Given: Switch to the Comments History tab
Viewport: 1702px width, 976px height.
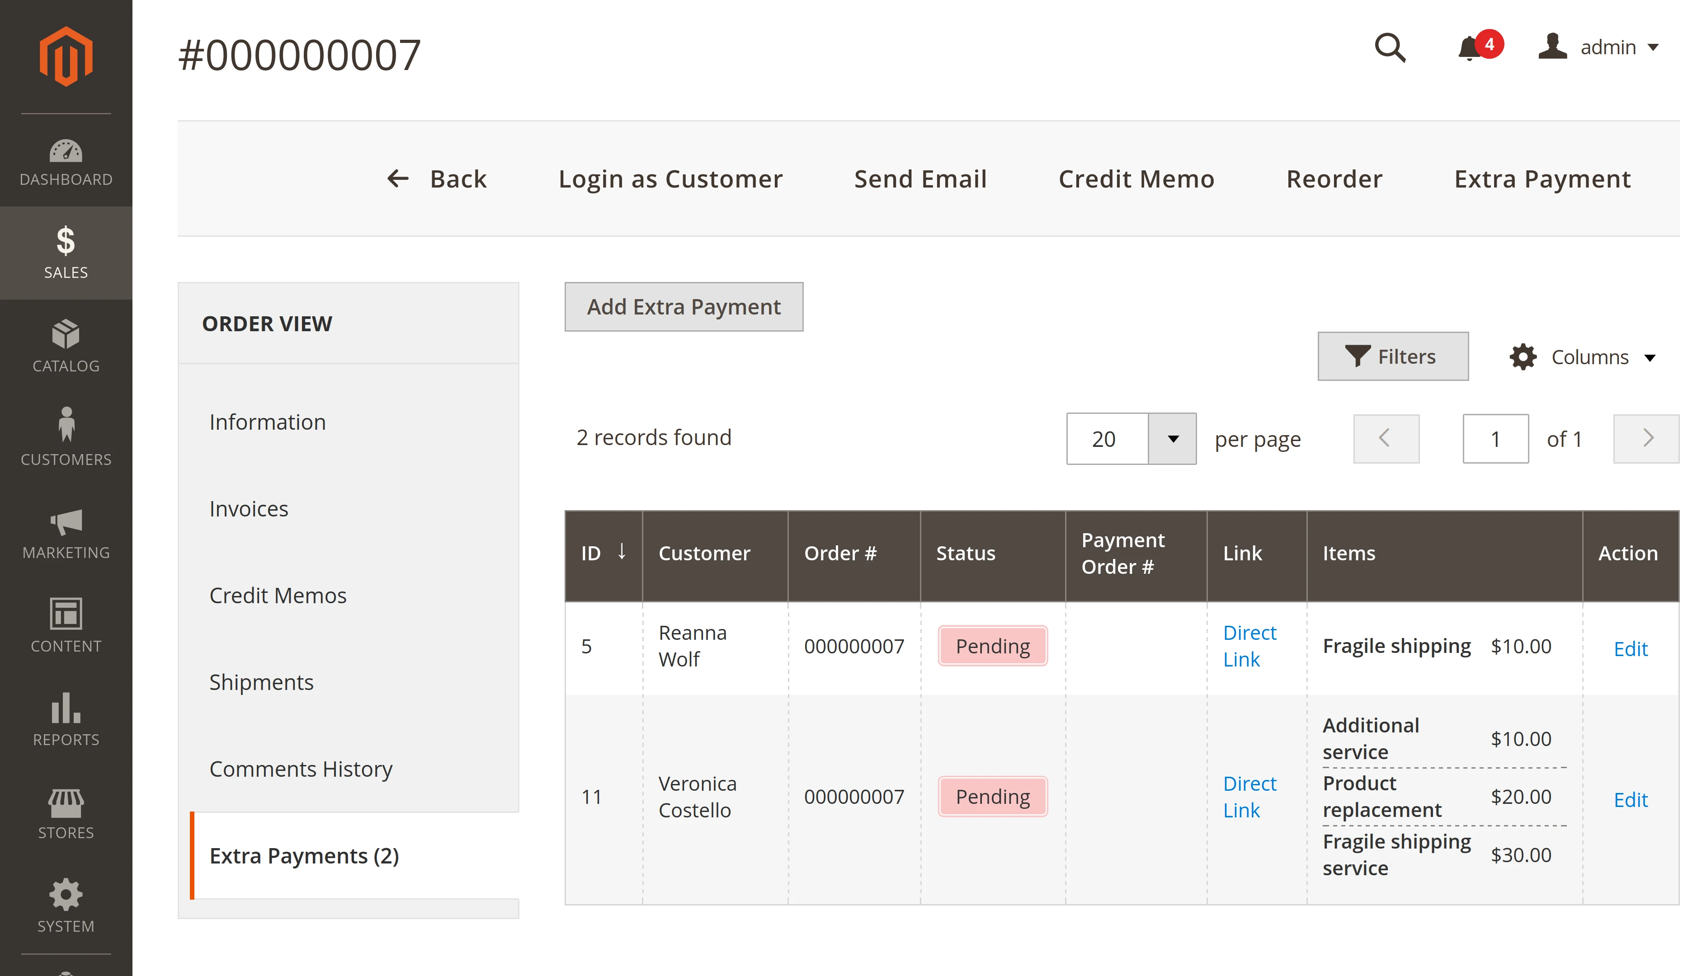Looking at the screenshot, I should pyautogui.click(x=301, y=769).
